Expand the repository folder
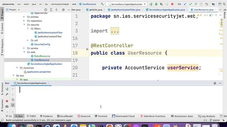The height and width of the screenshot is (127, 227). [x=24, y=21]
